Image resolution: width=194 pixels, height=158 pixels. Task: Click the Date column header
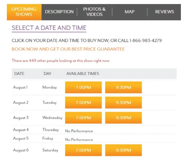pos(19,74)
